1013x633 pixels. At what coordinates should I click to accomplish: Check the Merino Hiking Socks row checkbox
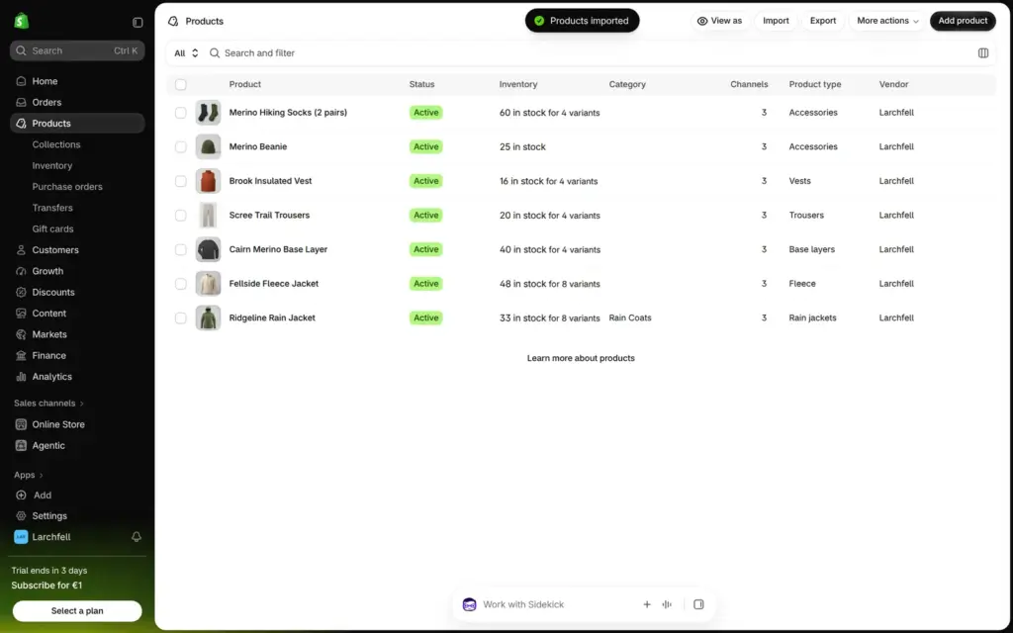coord(181,113)
